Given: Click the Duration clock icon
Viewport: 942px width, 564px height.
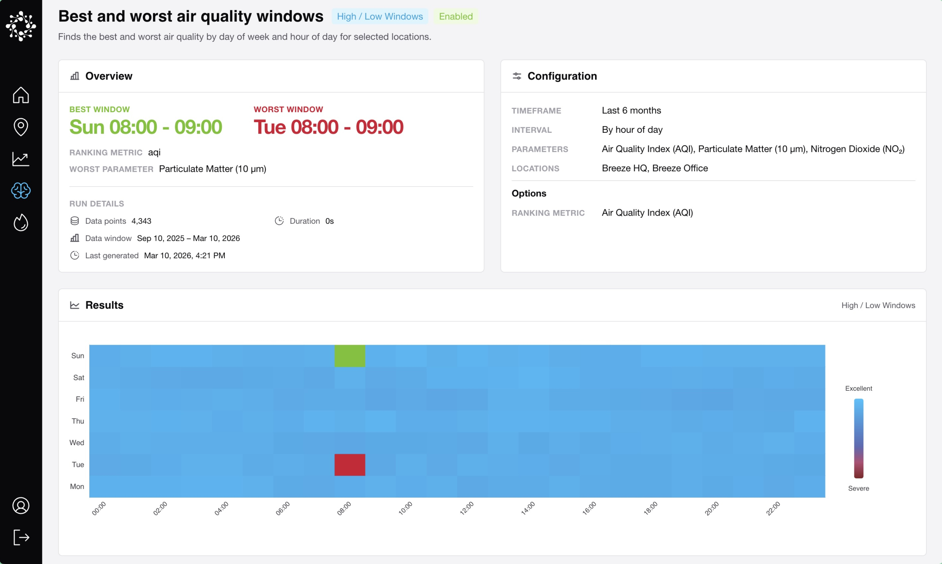Looking at the screenshot, I should click(279, 221).
